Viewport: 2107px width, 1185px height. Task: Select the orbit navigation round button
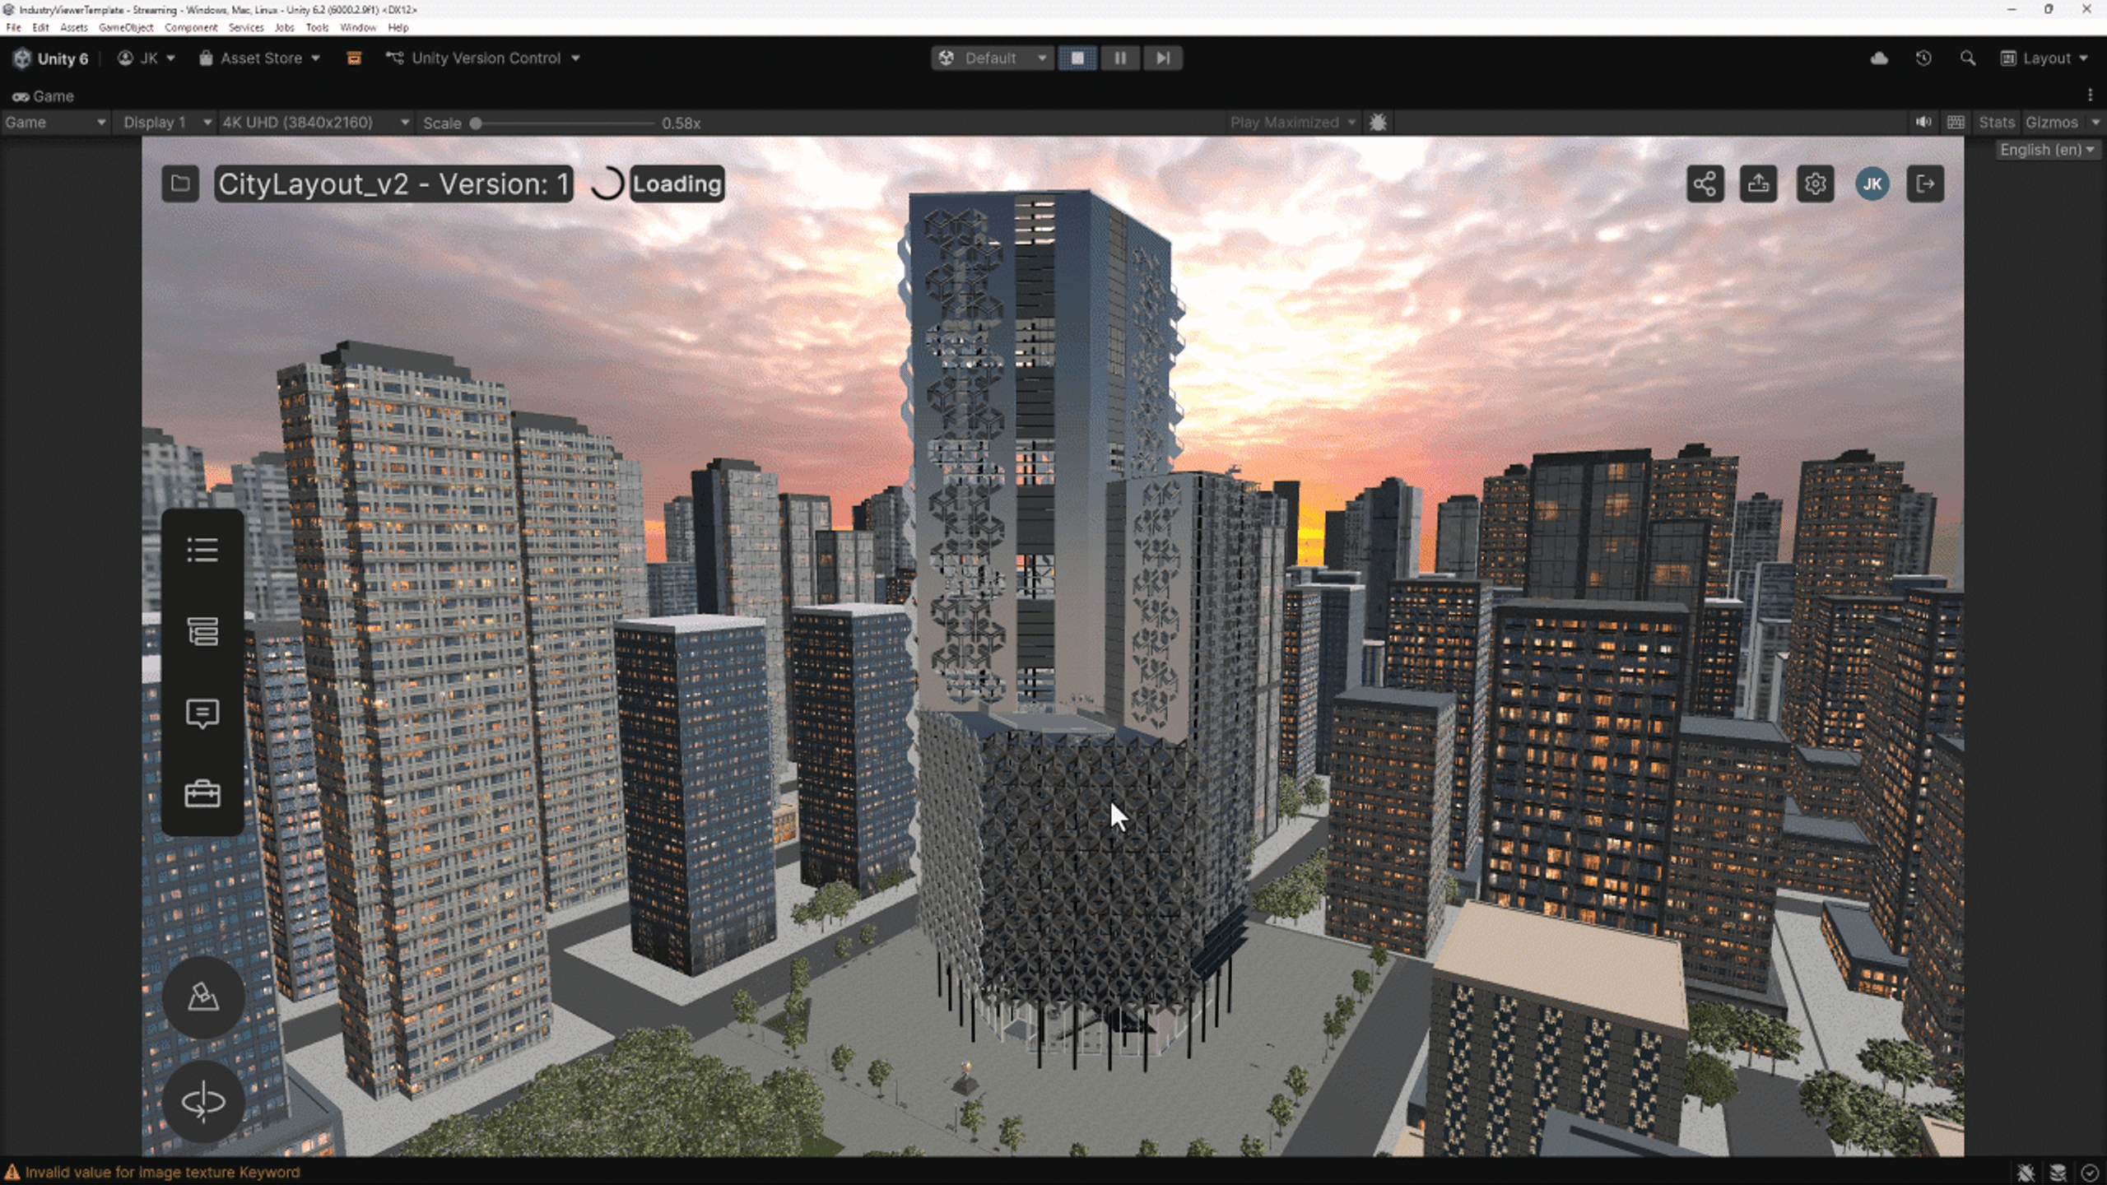[203, 1101]
